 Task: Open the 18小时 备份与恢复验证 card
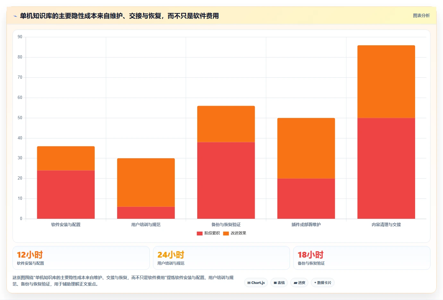[362, 258]
